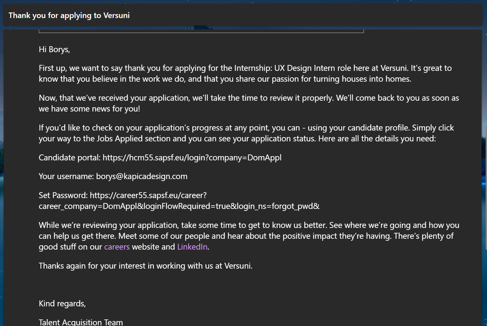Click the 'Thanks again for your interest' sentence

(145, 266)
